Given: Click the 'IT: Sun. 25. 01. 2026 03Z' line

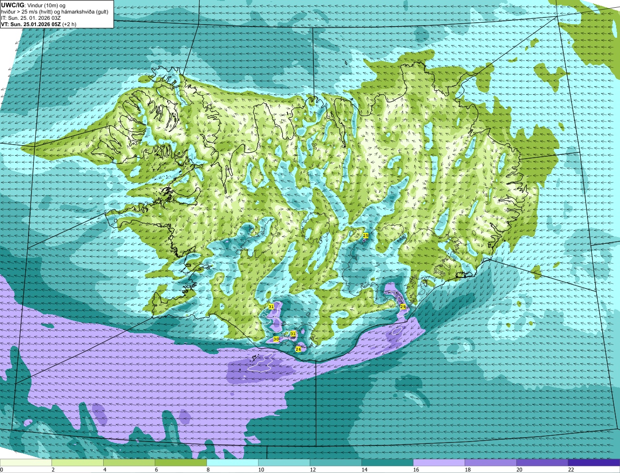Looking at the screenshot, I should pos(31,18).
